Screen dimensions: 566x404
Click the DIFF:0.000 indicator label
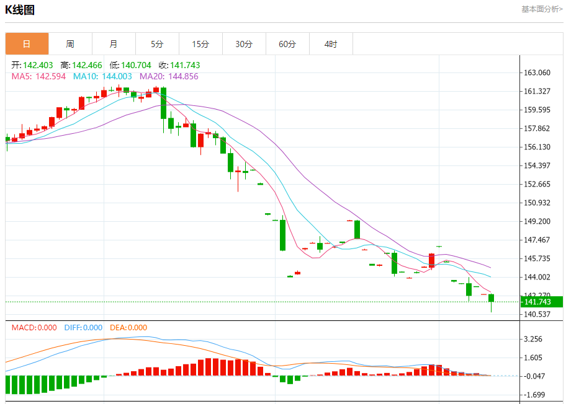pos(83,328)
